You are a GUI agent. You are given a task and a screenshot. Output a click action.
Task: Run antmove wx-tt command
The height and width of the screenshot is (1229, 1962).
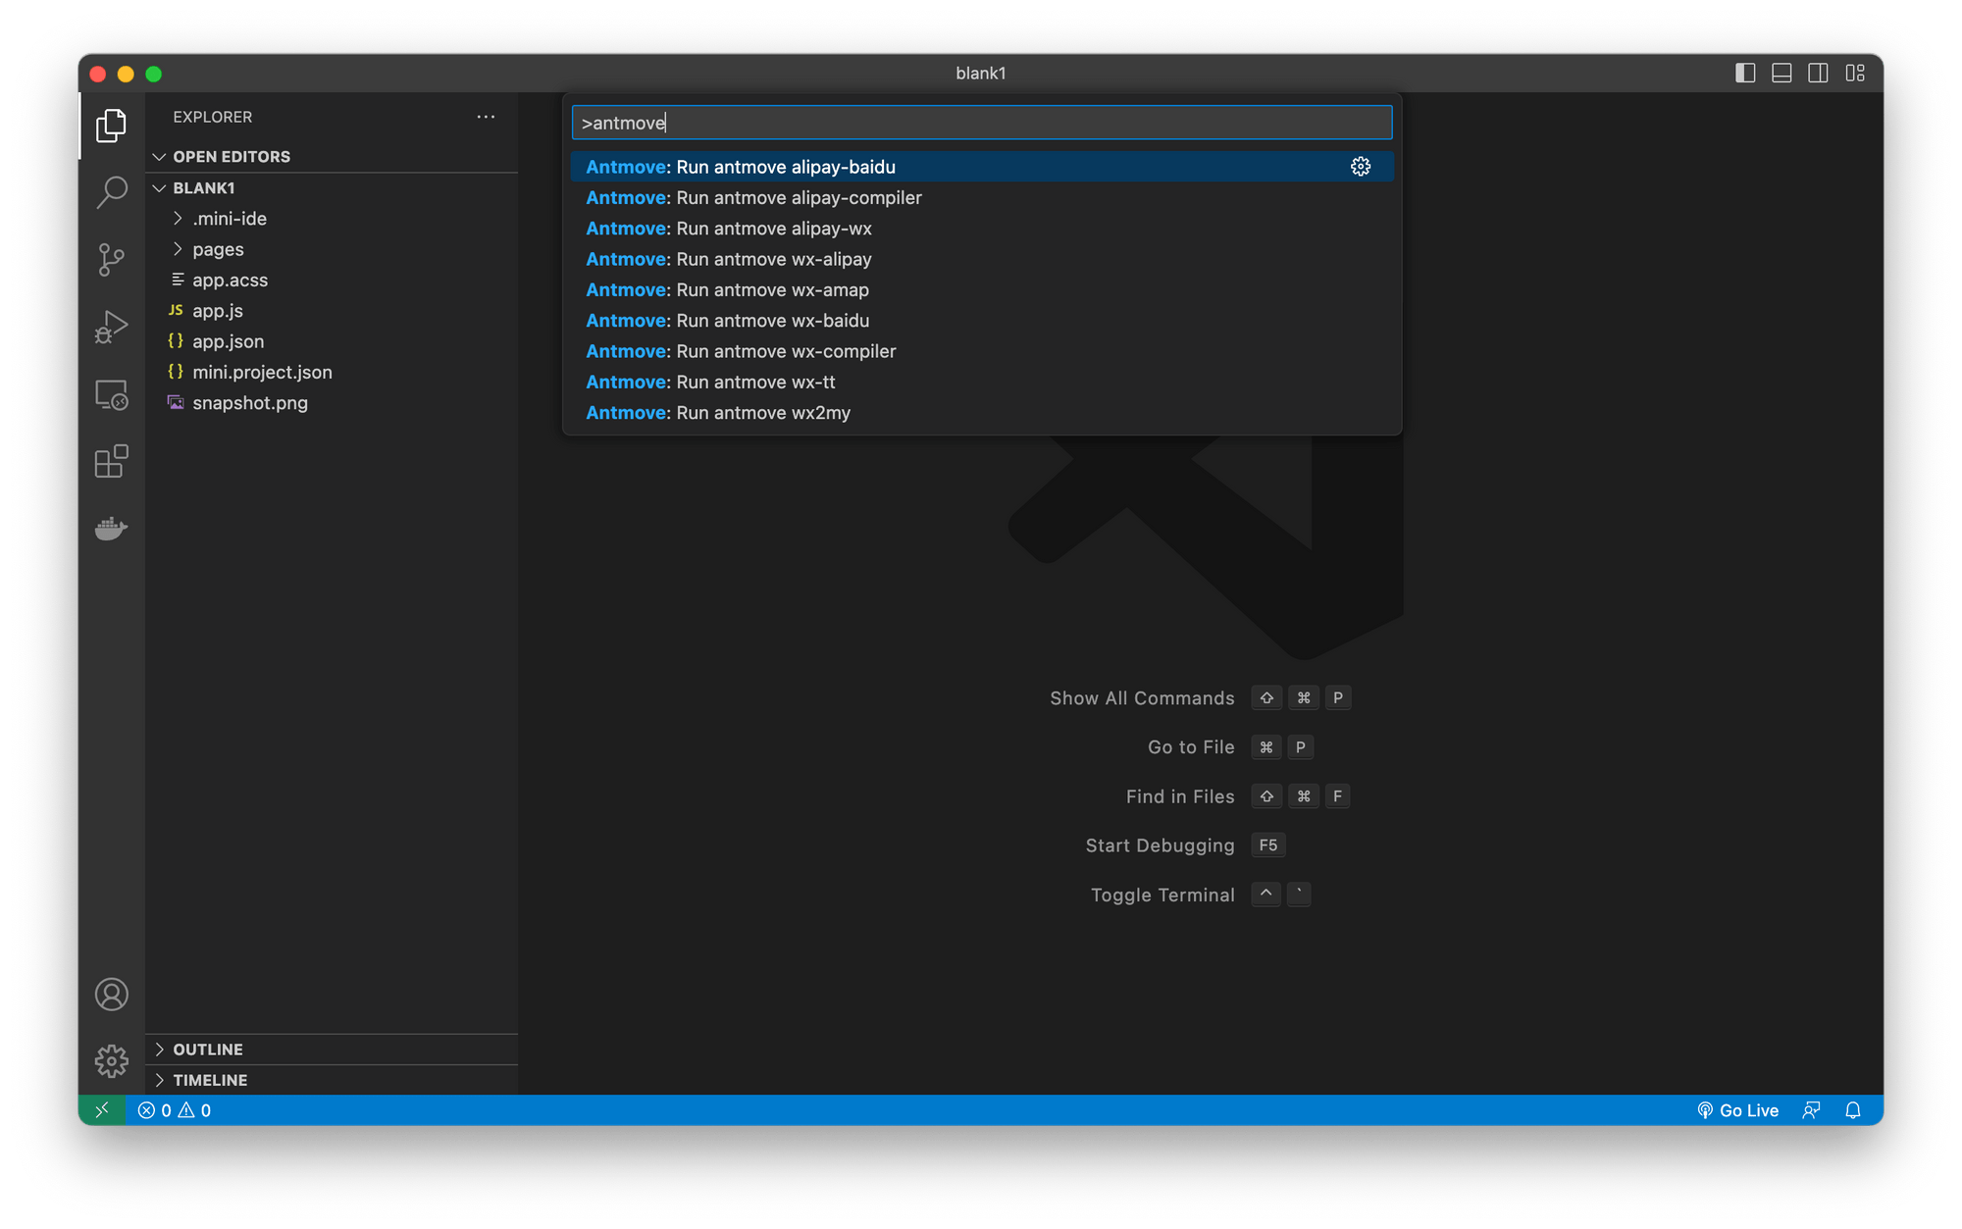tap(982, 383)
